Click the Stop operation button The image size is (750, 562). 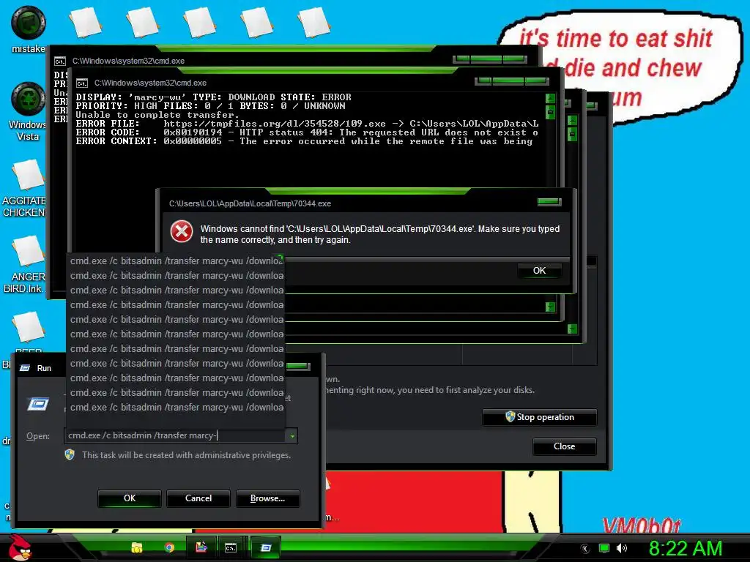pos(540,417)
